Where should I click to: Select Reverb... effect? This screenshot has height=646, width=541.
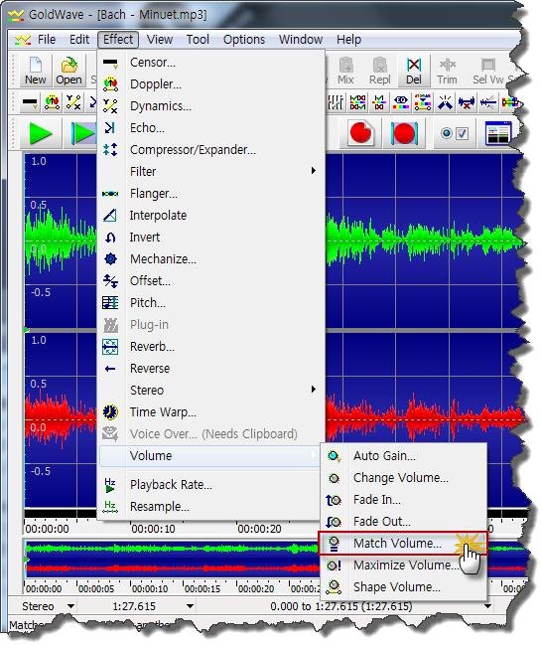point(210,347)
